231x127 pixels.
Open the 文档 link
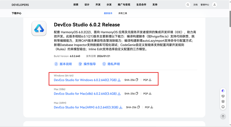pos(195,5)
